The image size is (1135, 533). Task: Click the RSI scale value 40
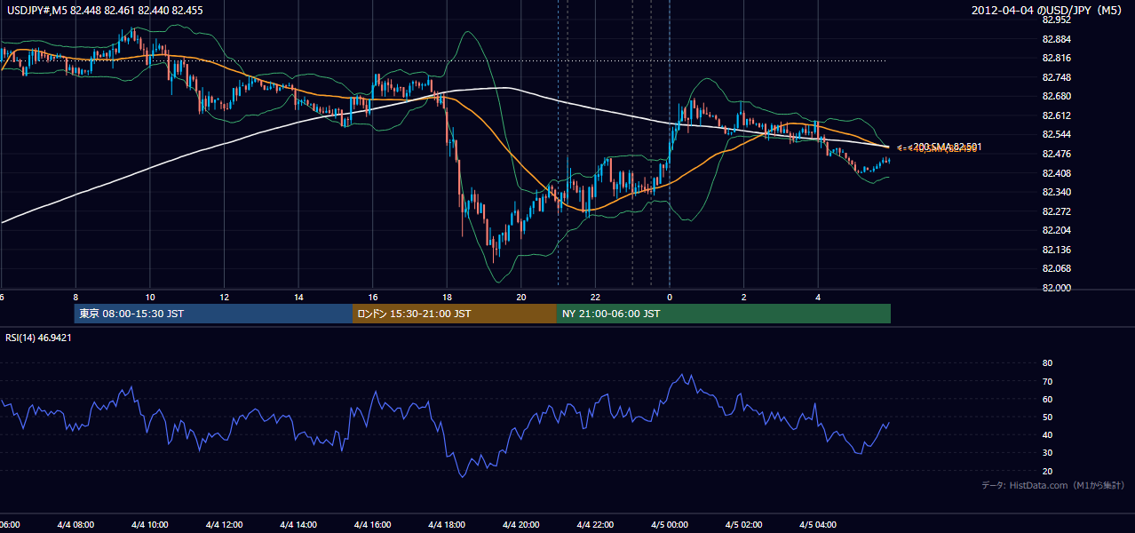click(x=1047, y=434)
